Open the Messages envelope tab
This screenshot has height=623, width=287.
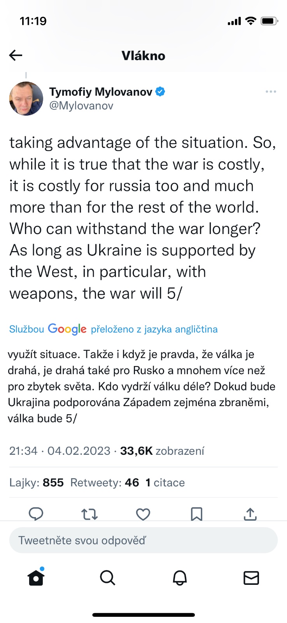[x=251, y=578]
